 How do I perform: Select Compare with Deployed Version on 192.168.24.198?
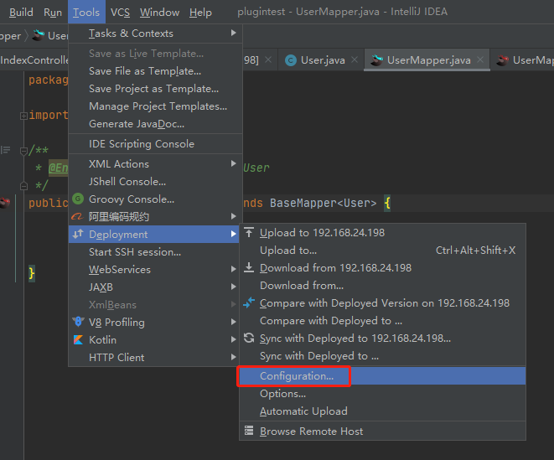385,303
